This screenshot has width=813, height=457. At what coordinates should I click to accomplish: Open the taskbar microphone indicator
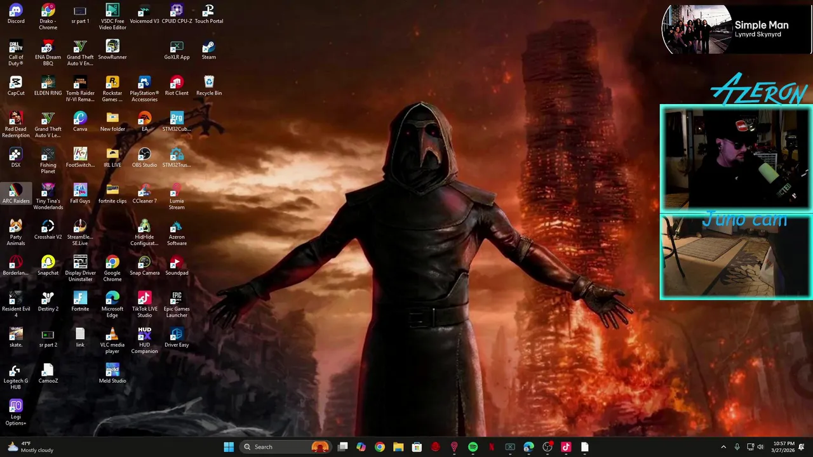click(737, 447)
